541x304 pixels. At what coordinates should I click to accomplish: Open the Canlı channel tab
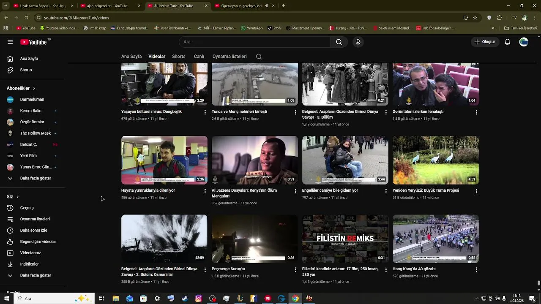[x=199, y=57]
